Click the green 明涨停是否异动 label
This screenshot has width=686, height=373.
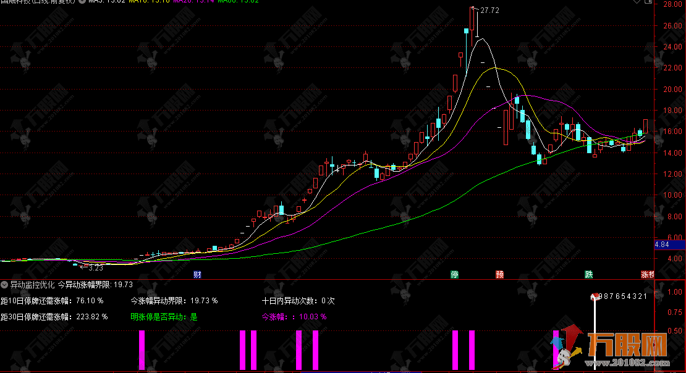(x=164, y=317)
